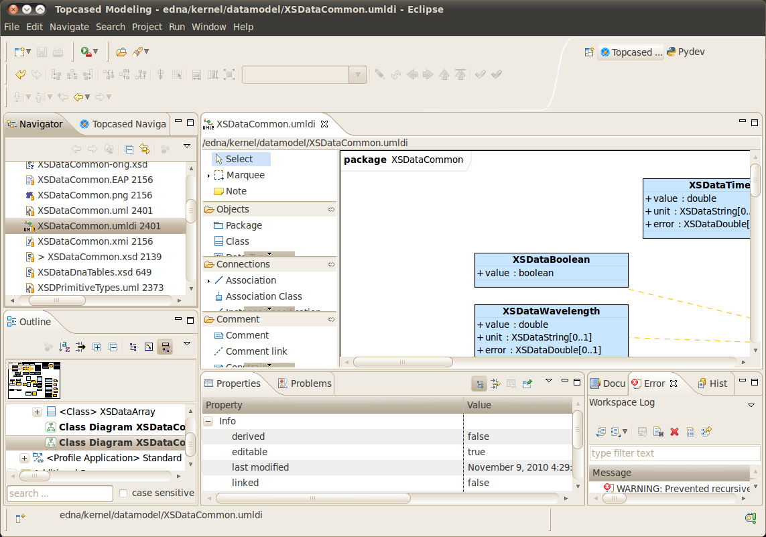
Task: Select the Comment tool in palette
Action: [242, 335]
